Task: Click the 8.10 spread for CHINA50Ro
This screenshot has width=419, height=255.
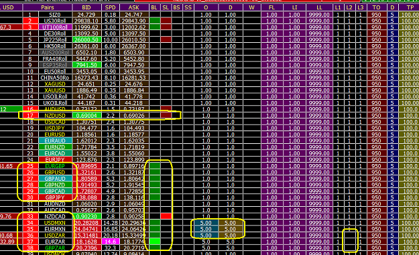Action: click(x=111, y=78)
